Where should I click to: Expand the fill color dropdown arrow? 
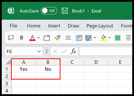[x=109, y=37]
